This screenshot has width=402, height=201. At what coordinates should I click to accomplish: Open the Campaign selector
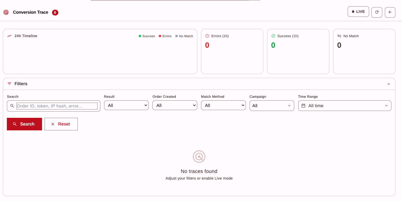point(272,106)
